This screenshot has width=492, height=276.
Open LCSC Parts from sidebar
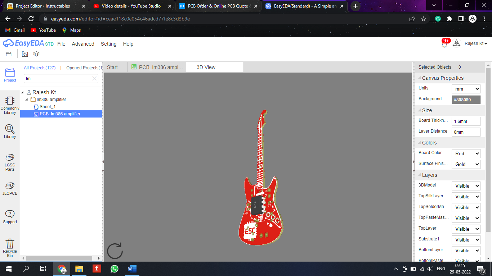pyautogui.click(x=10, y=162)
